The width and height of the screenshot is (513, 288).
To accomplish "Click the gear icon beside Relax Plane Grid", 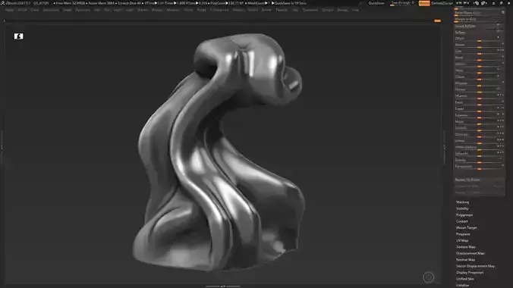I will tap(503, 12).
